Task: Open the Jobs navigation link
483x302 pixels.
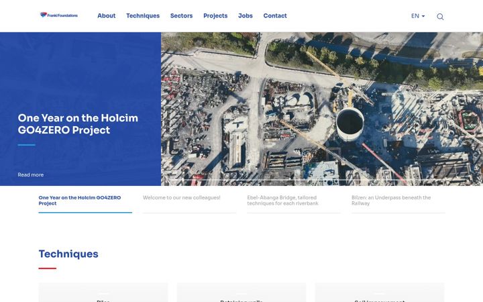Action: pos(246,15)
